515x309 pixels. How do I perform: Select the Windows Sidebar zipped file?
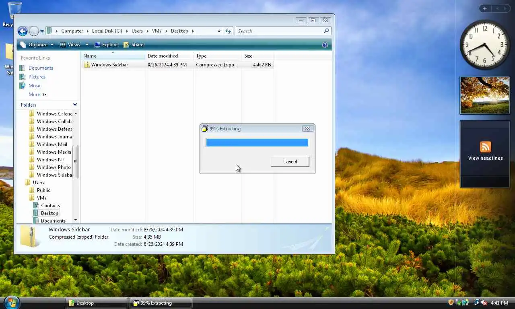point(178,65)
